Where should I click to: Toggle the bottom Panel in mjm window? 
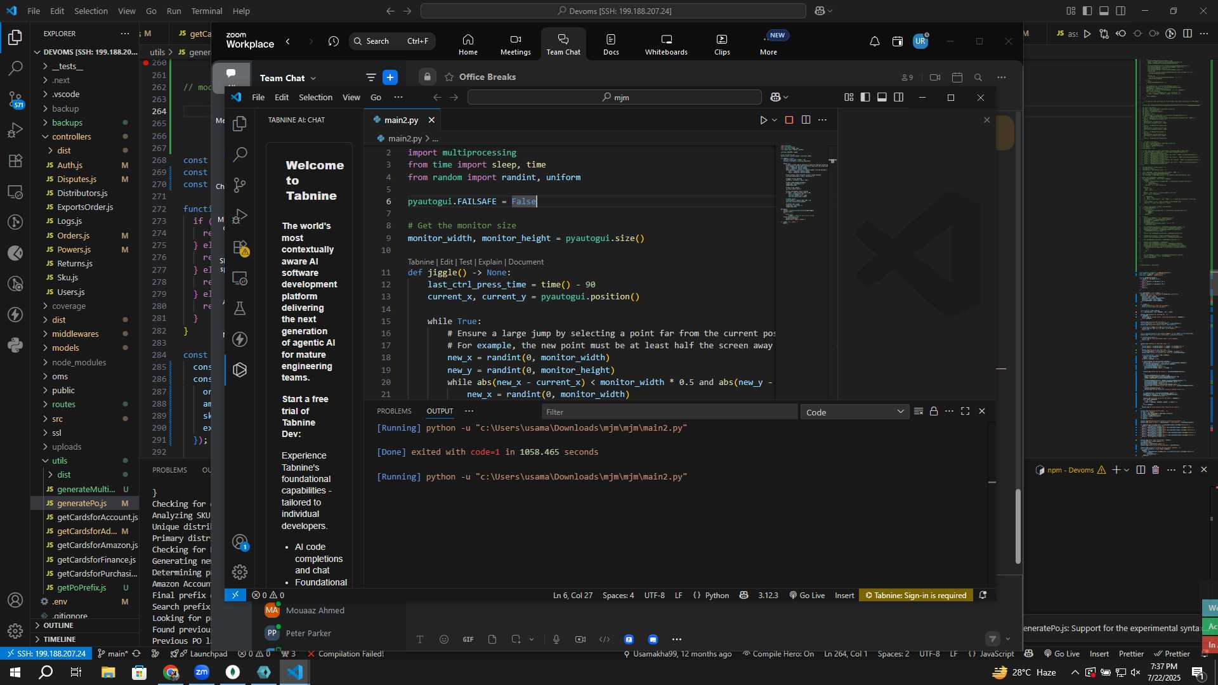click(882, 97)
